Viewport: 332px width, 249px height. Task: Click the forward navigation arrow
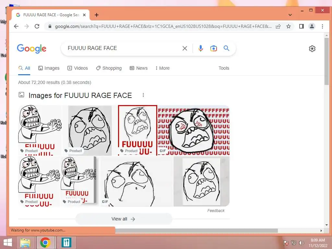[27, 26]
